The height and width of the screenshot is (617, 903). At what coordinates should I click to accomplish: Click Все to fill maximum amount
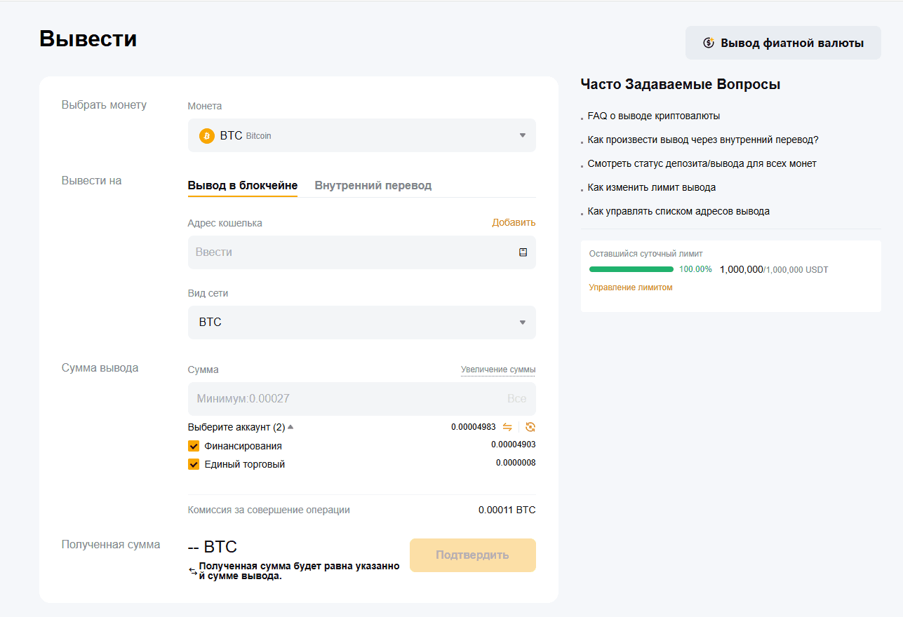[x=516, y=398]
